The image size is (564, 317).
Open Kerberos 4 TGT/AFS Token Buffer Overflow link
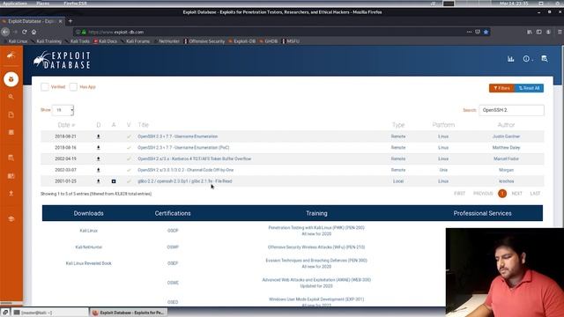tap(194, 158)
